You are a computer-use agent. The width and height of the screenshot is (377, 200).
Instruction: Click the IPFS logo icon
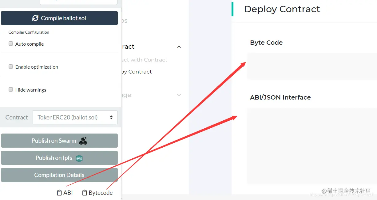point(79,158)
